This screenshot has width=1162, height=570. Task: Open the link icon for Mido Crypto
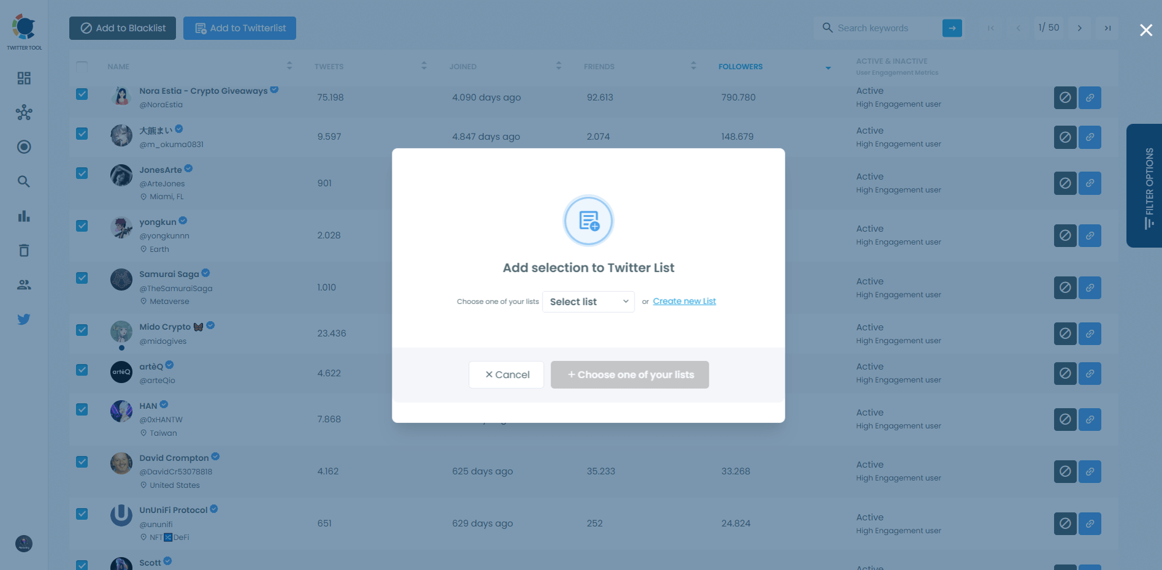pyautogui.click(x=1090, y=333)
